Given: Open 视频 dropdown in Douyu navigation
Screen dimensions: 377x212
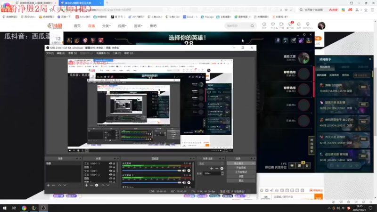Looking at the screenshot, I should (x=122, y=26).
